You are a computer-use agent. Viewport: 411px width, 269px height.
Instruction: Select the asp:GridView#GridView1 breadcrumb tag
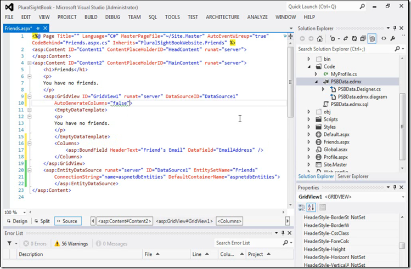(x=184, y=221)
